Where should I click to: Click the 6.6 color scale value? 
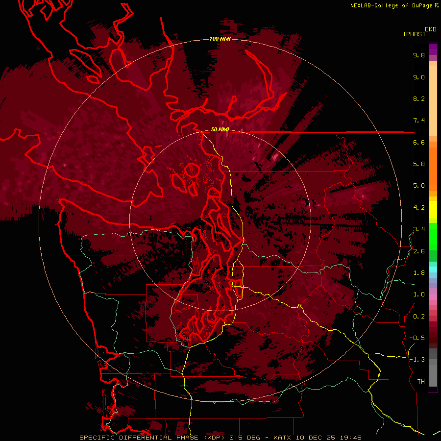[419, 142]
